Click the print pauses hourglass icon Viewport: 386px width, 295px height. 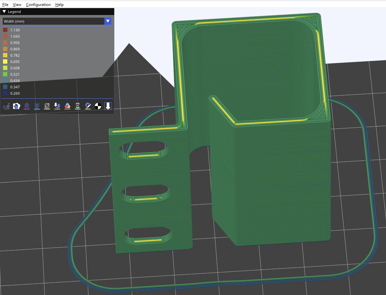(78, 106)
